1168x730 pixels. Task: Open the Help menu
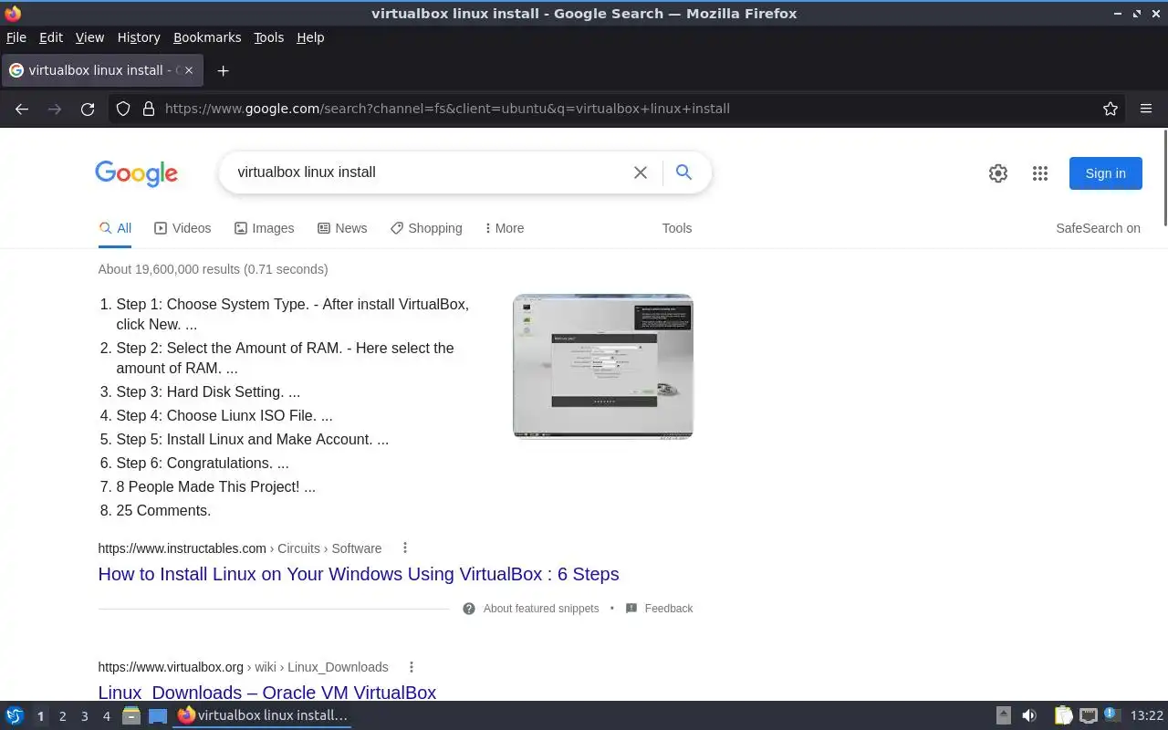click(x=310, y=37)
